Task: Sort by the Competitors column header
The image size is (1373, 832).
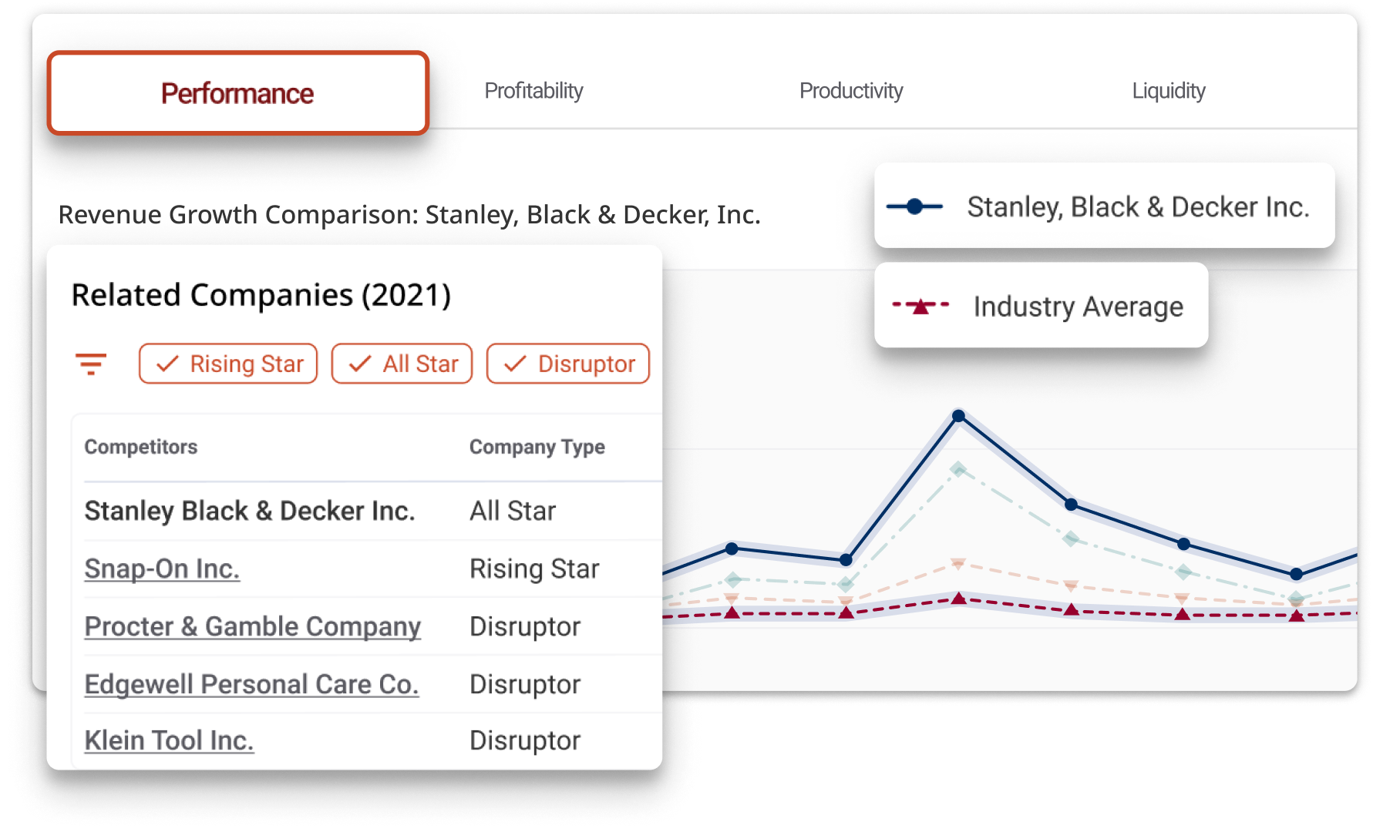Action: tap(141, 447)
